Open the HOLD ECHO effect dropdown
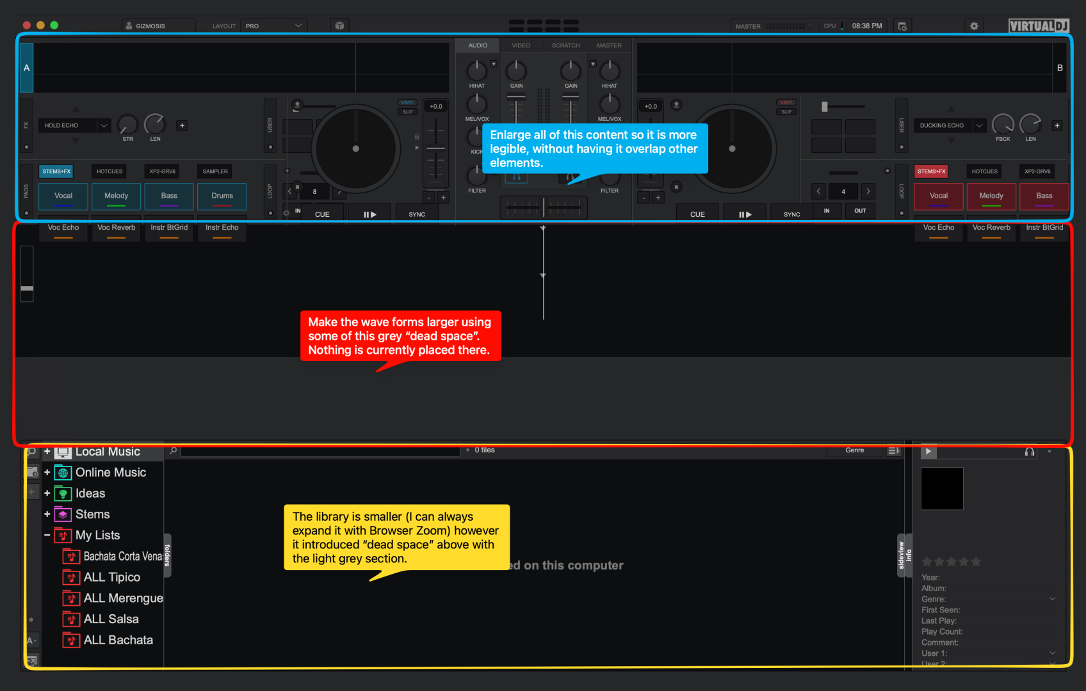The height and width of the screenshot is (691, 1086). click(x=104, y=126)
